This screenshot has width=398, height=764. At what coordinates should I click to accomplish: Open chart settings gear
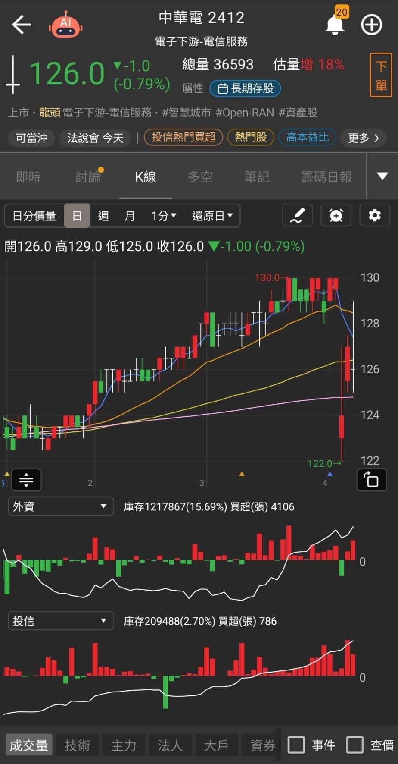point(374,215)
